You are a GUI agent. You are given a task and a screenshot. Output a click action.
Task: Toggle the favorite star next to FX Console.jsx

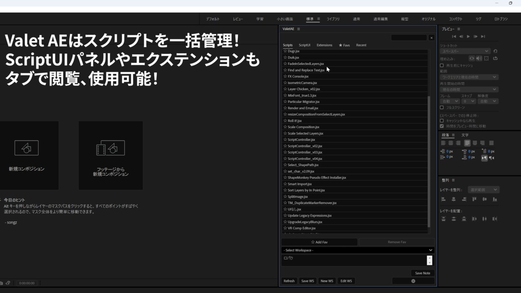[285, 76]
